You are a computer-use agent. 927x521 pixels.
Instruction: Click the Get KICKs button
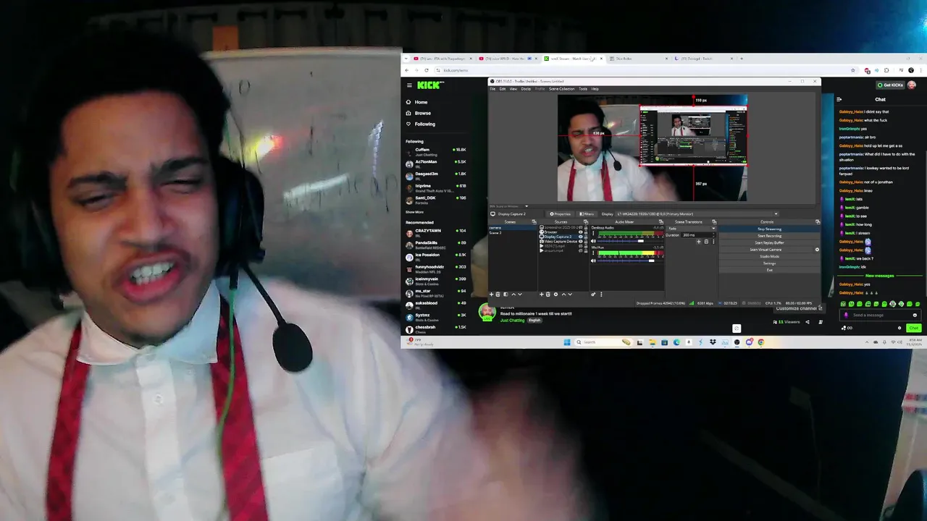point(890,85)
